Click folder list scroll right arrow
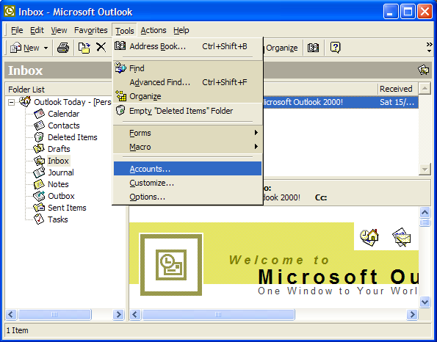Viewport: 437px width, 342px height. click(x=118, y=314)
